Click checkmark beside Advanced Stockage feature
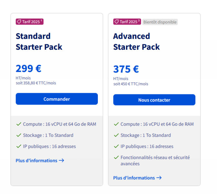This screenshot has height=194, width=217. [116, 135]
